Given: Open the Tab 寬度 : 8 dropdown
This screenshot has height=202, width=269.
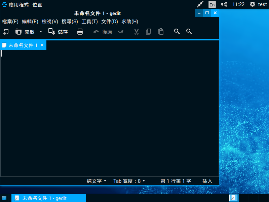Looking at the screenshot, I should click(x=129, y=181).
